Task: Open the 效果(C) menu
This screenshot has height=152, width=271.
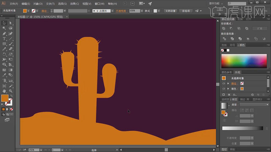Action: 74,4
